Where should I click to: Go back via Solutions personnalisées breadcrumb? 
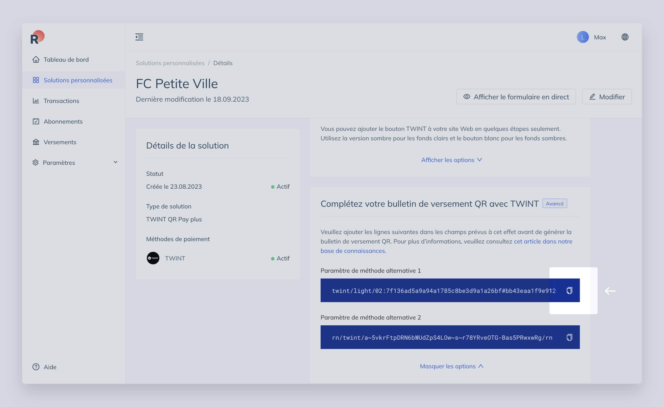tap(170, 63)
